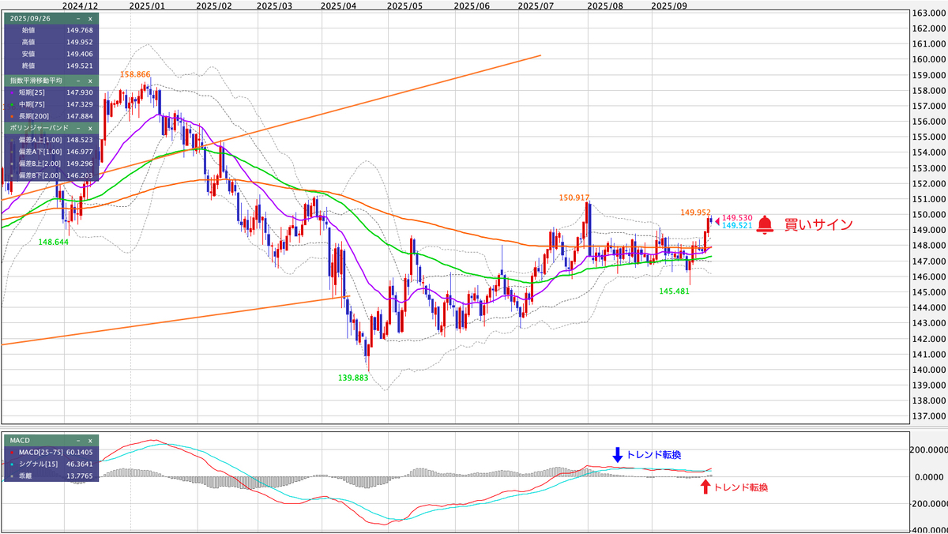Toggle the 偏差B下[2.00] band visibility
This screenshot has height=534, width=948.
(x=12, y=176)
